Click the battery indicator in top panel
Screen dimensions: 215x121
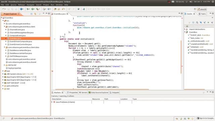(x=180, y=2)
